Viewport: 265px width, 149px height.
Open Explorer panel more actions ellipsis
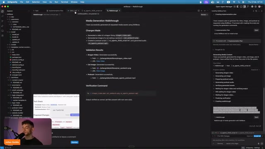[x=29, y=11]
